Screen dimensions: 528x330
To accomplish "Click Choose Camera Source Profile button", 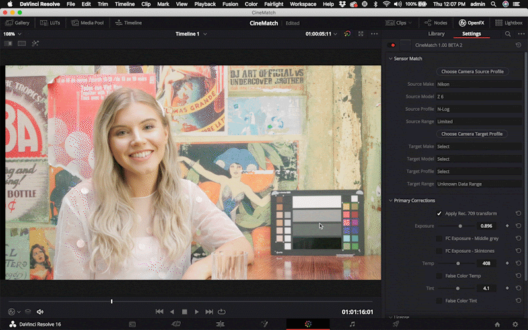I will [472, 71].
